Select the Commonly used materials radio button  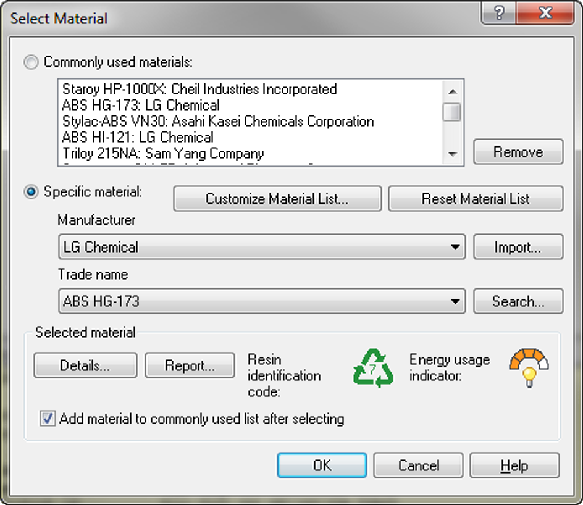coord(31,62)
